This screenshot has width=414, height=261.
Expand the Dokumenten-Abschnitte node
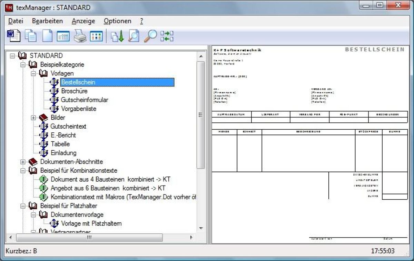point(23,161)
